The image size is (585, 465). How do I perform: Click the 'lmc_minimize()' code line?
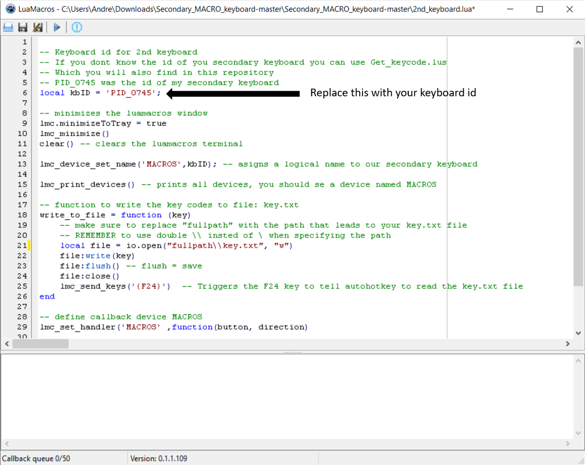coord(74,133)
